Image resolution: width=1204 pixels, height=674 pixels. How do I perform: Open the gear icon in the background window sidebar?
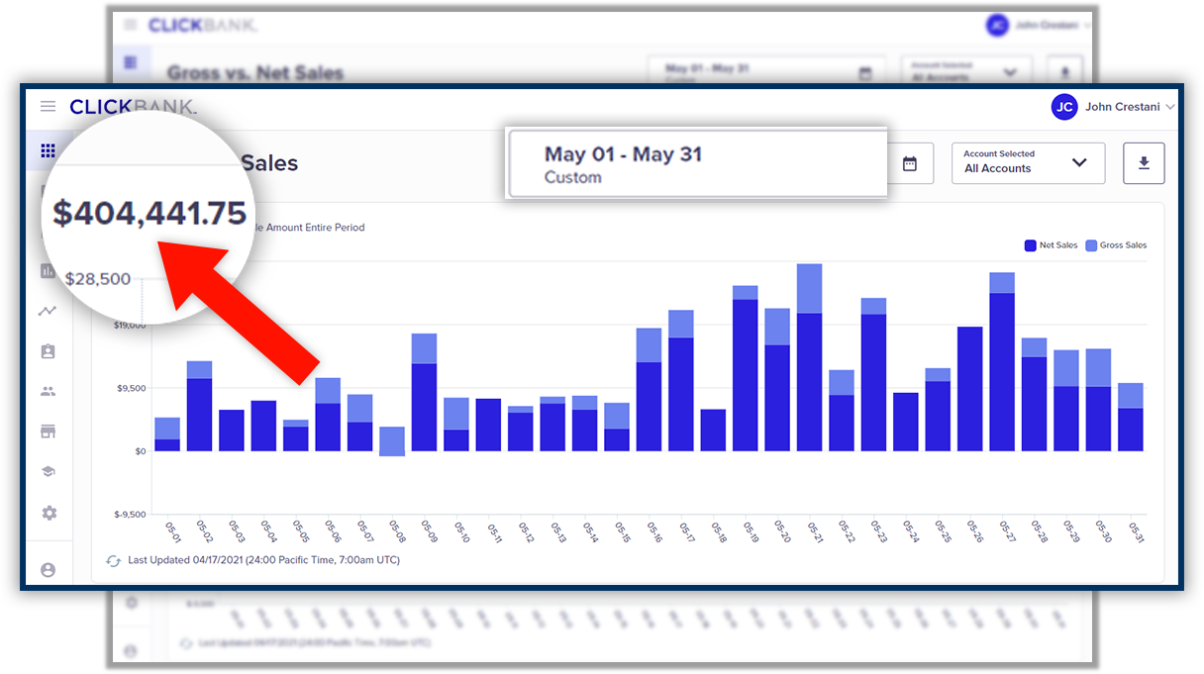[131, 603]
